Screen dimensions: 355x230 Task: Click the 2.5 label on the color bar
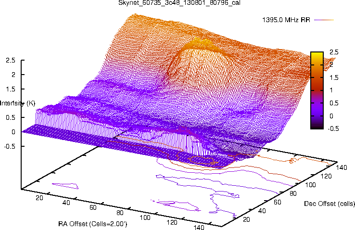tap(334, 52)
